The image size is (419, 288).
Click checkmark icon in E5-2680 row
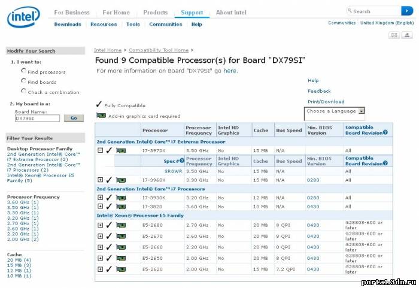pyautogui.click(x=109, y=225)
